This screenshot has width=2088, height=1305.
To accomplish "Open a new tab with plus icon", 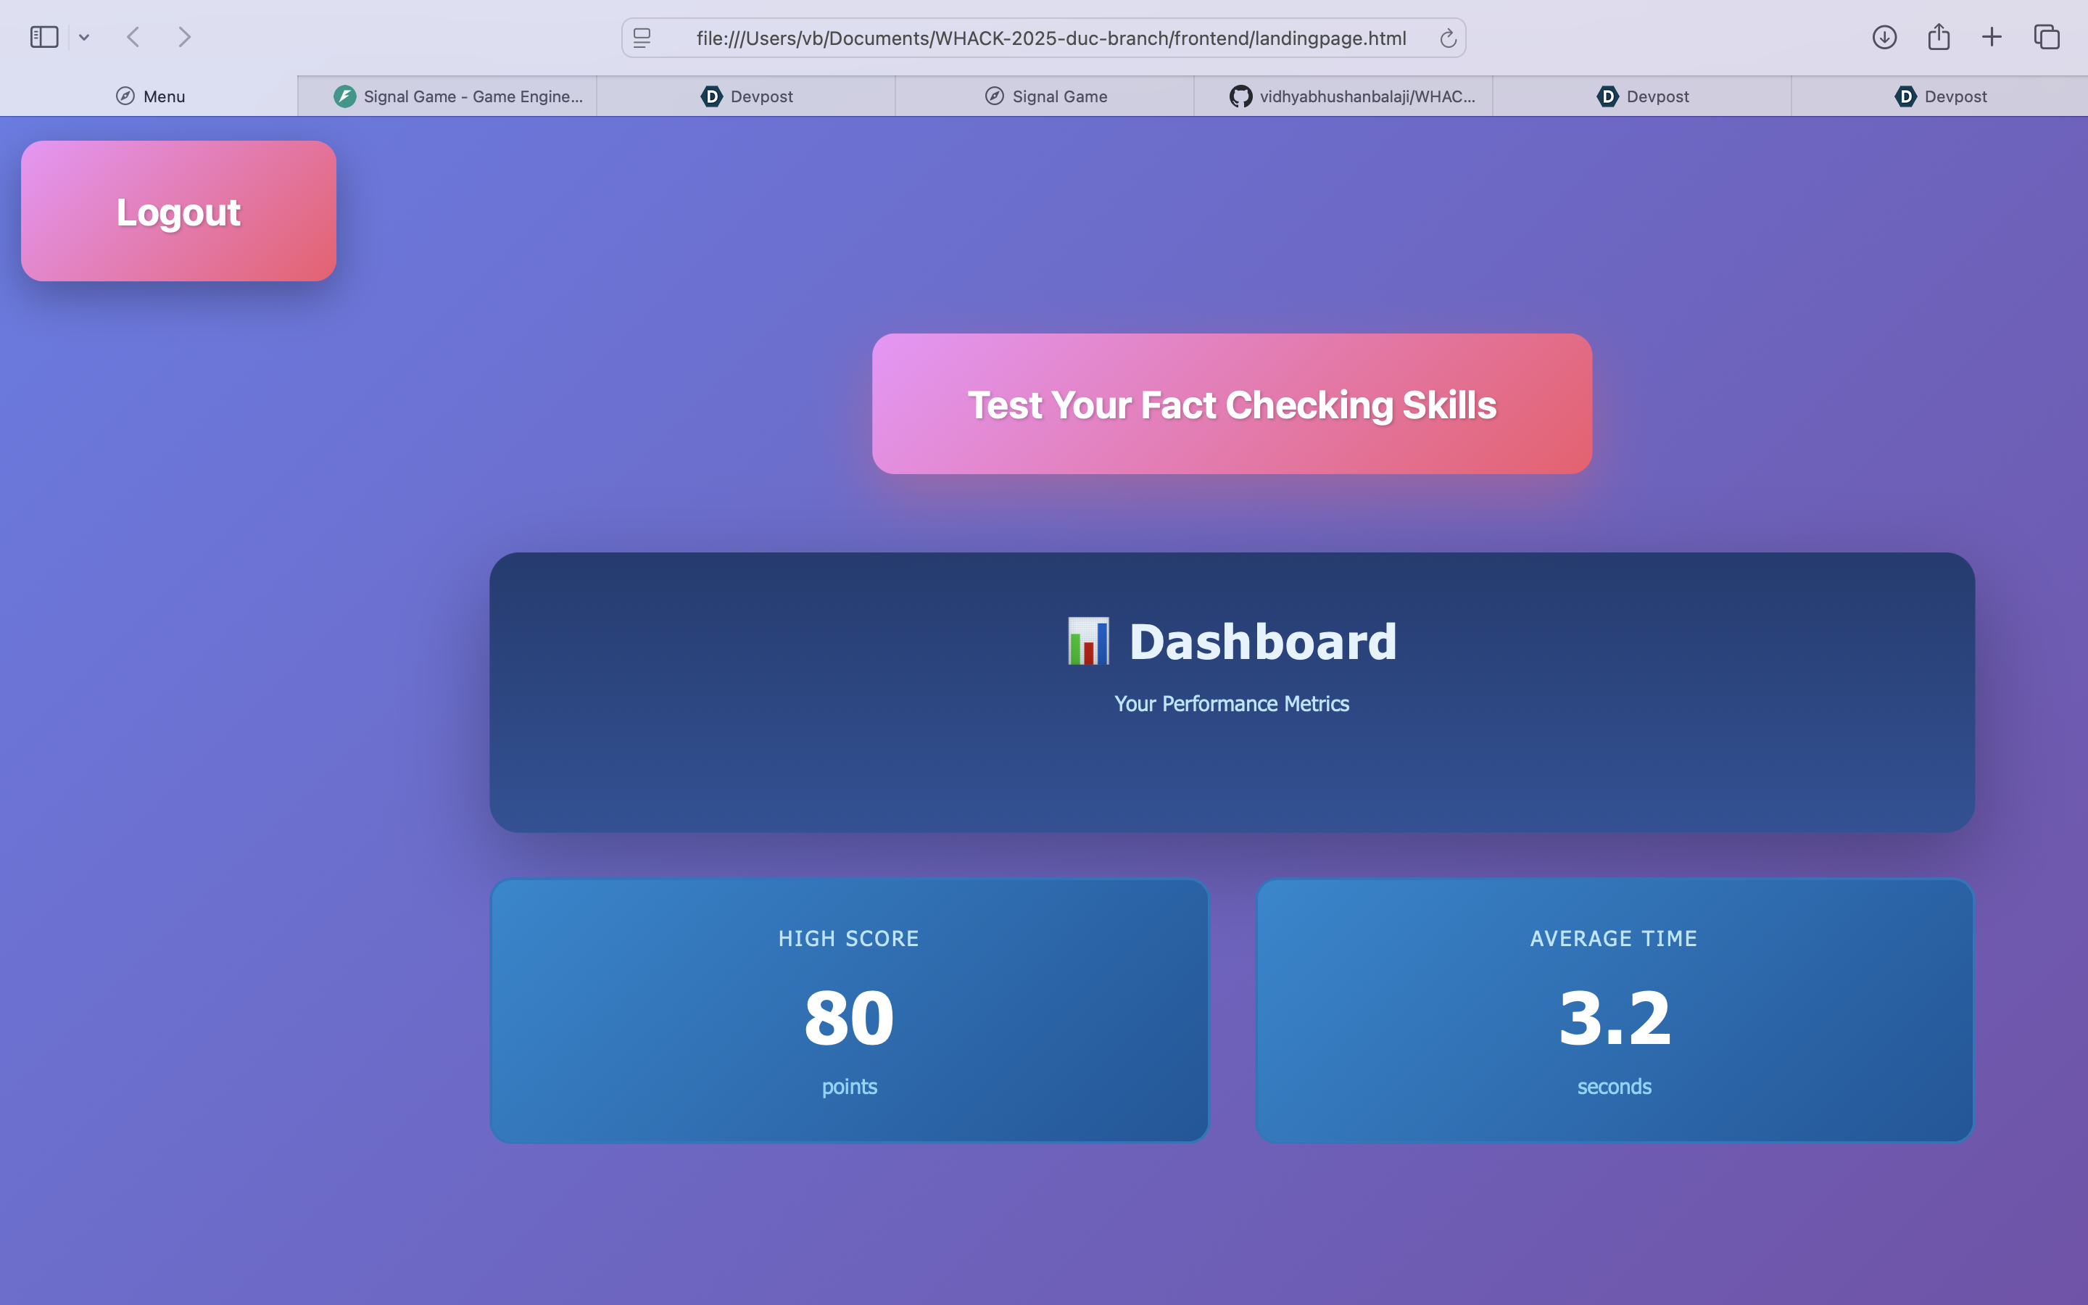I will (x=1992, y=37).
